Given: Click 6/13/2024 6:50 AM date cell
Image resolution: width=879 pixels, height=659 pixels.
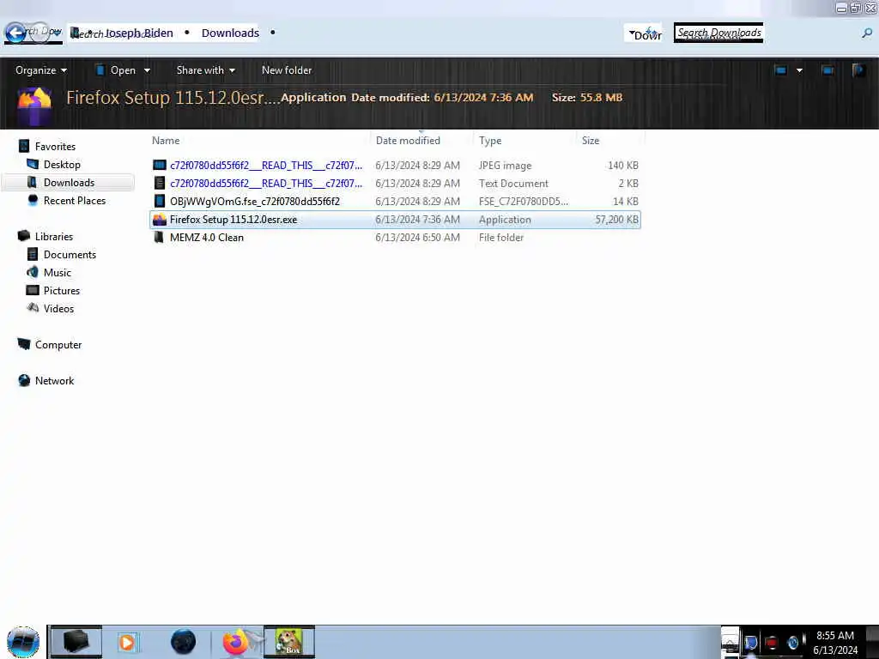Looking at the screenshot, I should click(x=418, y=237).
